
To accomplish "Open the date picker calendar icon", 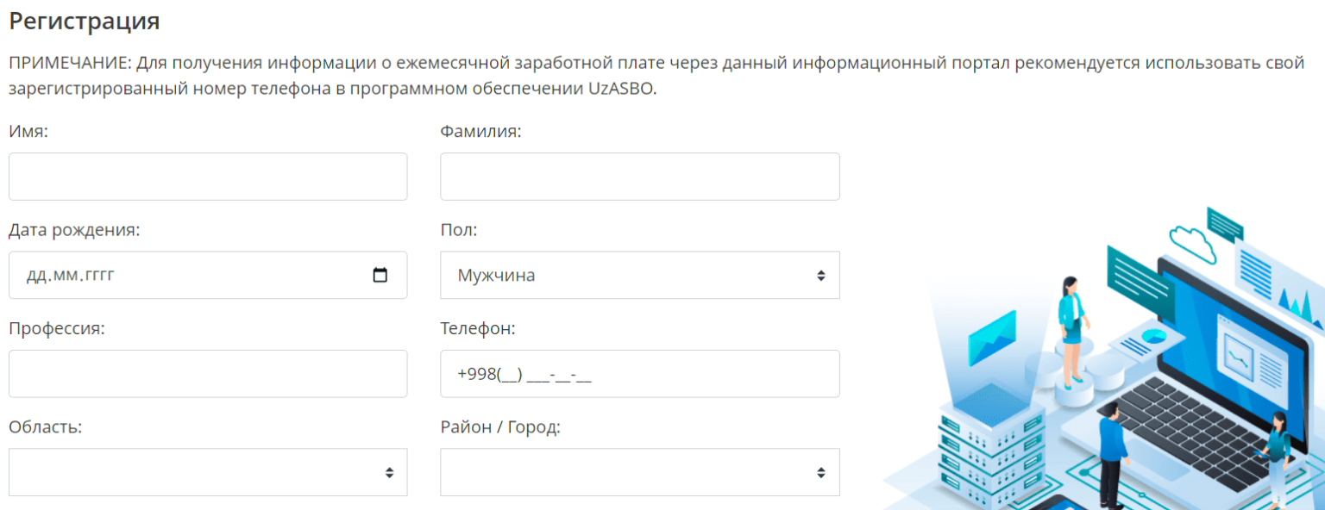I will pos(382,275).
